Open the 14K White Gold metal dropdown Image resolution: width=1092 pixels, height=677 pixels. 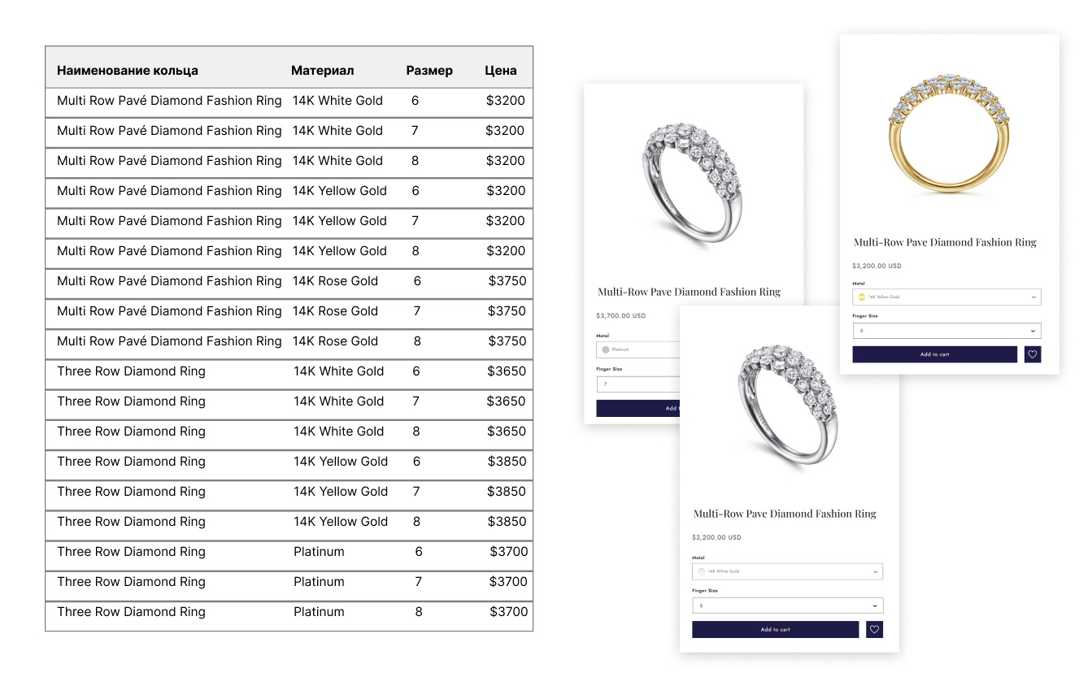click(787, 571)
